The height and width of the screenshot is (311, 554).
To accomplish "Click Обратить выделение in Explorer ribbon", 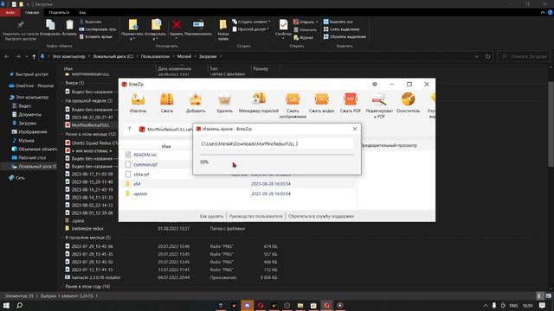I will click(x=345, y=36).
